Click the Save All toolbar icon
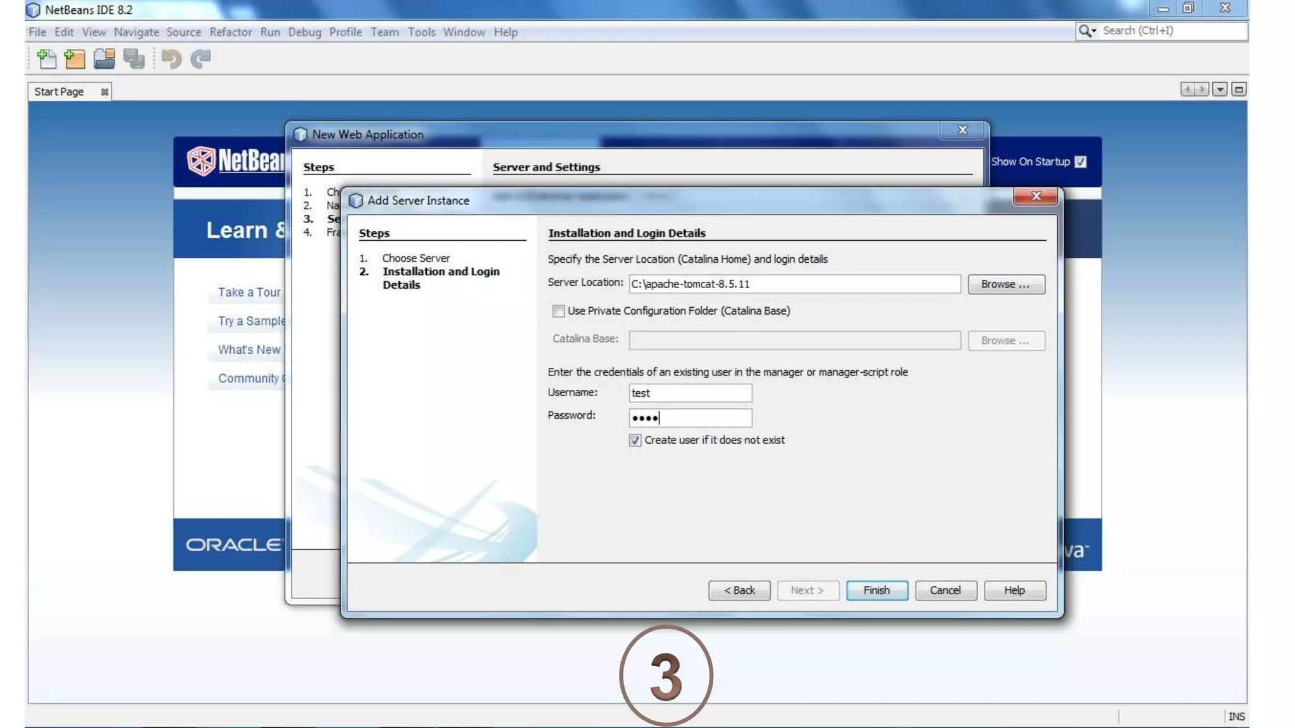Screen dimensions: 1295x728 (x=134, y=59)
